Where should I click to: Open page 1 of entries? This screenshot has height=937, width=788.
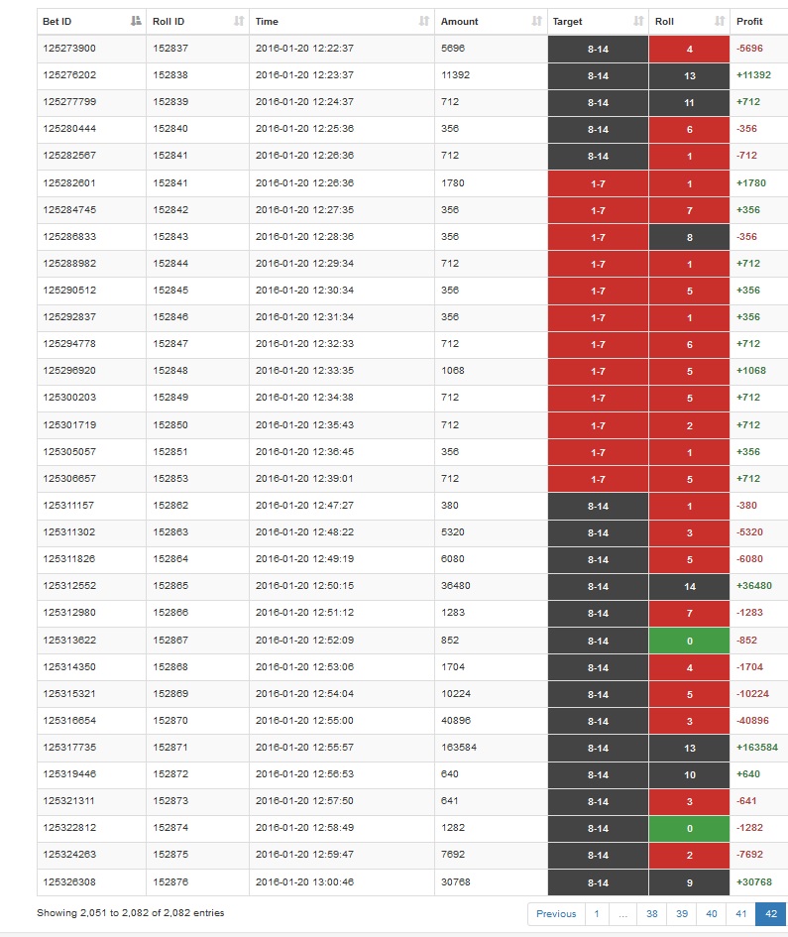[x=597, y=913]
